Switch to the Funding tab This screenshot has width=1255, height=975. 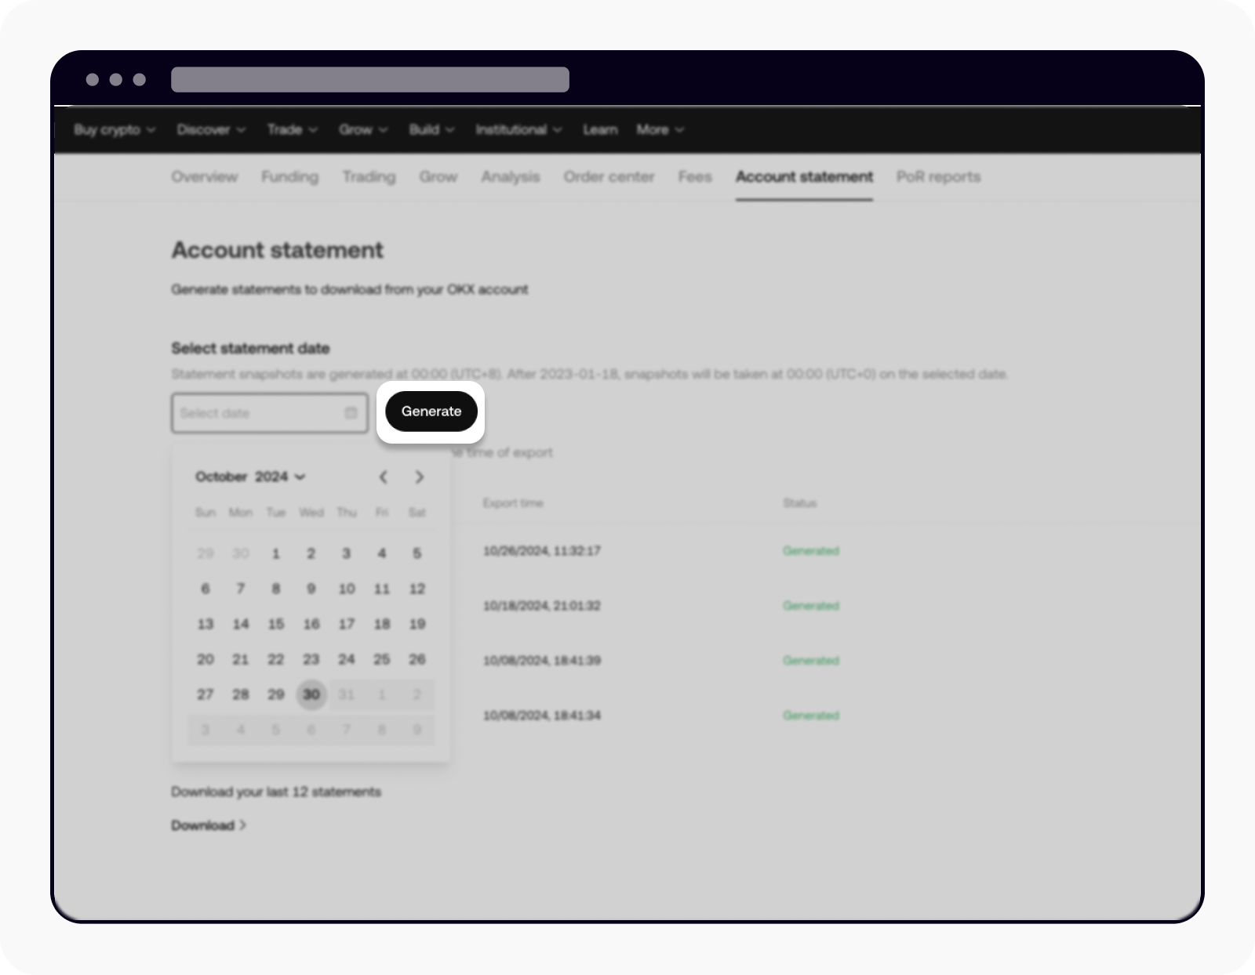pos(289,177)
